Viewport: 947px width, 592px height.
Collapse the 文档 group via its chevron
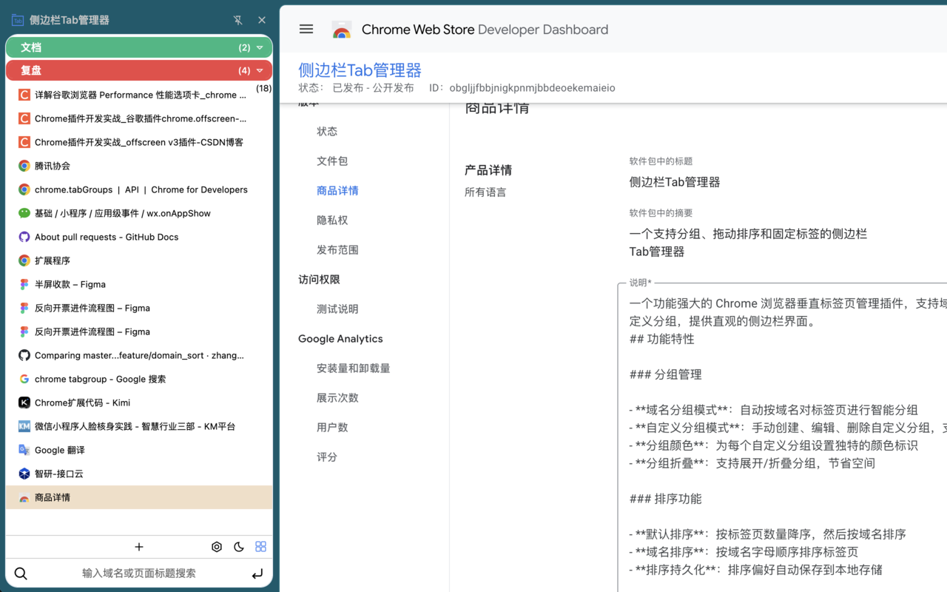tap(261, 47)
